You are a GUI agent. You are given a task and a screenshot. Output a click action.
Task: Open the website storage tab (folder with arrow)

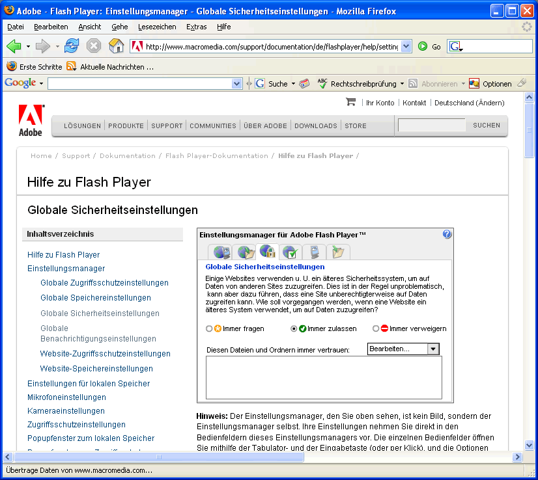pyautogui.click(x=338, y=252)
